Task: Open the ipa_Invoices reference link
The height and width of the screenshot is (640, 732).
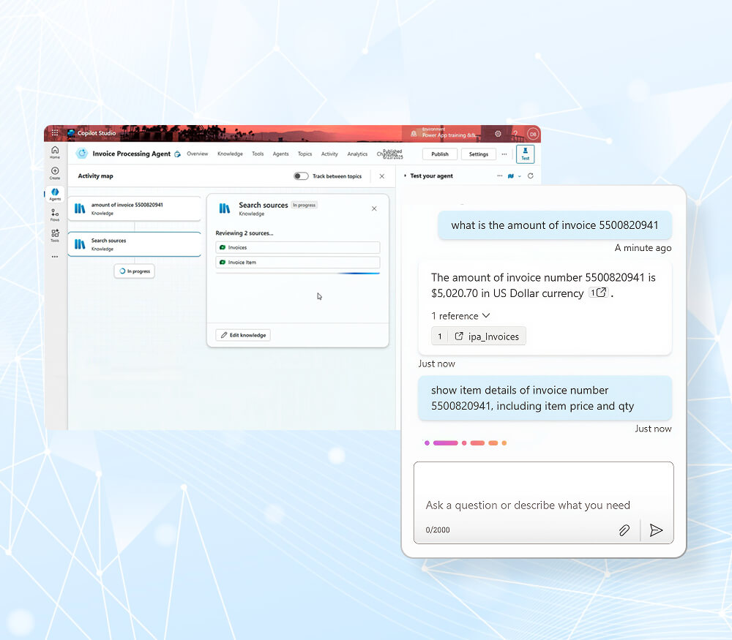Action: (x=487, y=336)
